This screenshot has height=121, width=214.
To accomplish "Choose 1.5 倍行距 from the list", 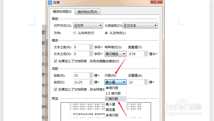I will click(x=116, y=93).
